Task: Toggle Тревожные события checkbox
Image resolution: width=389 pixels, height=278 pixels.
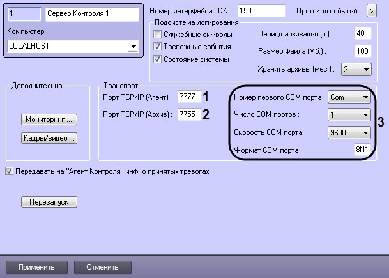Action: 158,47
